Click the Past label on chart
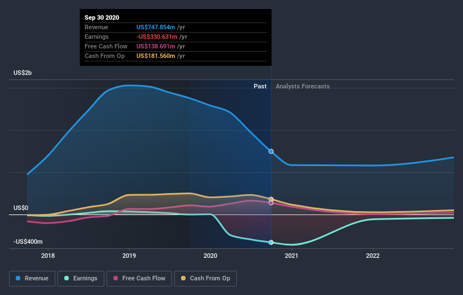This screenshot has height=295, width=463. point(260,86)
